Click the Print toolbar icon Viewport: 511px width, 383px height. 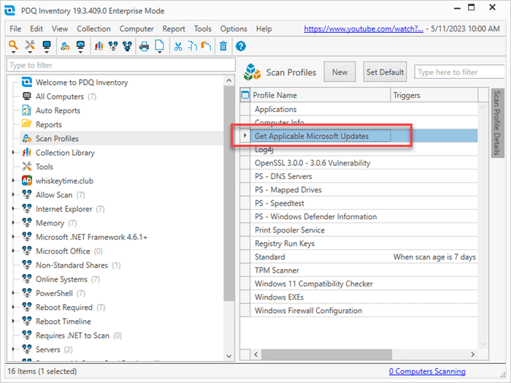[x=144, y=46]
